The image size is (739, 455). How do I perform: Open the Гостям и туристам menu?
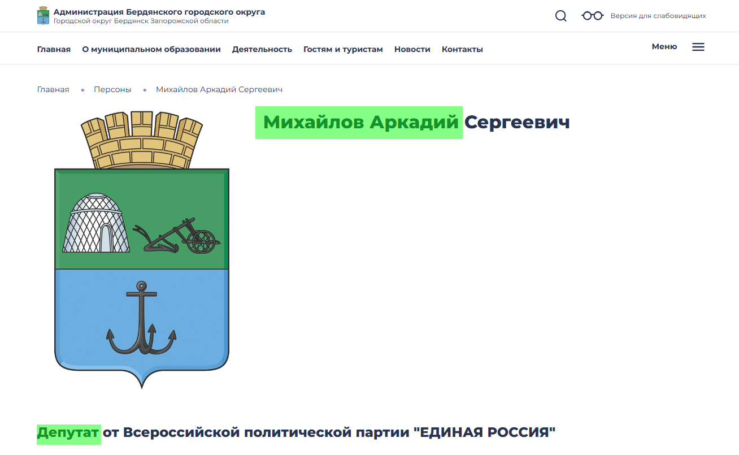pyautogui.click(x=343, y=49)
